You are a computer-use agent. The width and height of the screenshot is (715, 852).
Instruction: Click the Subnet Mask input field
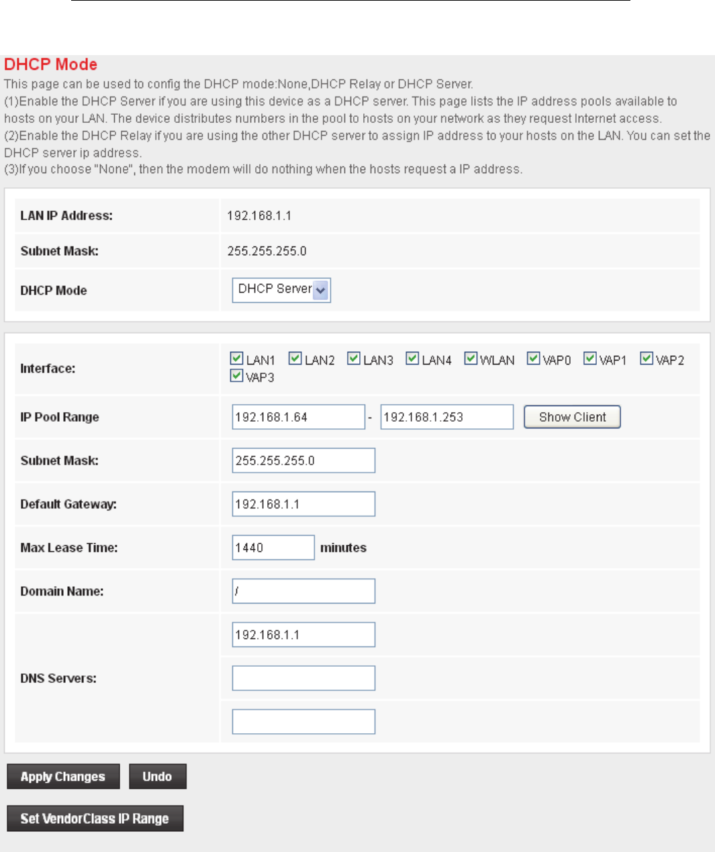[303, 461]
